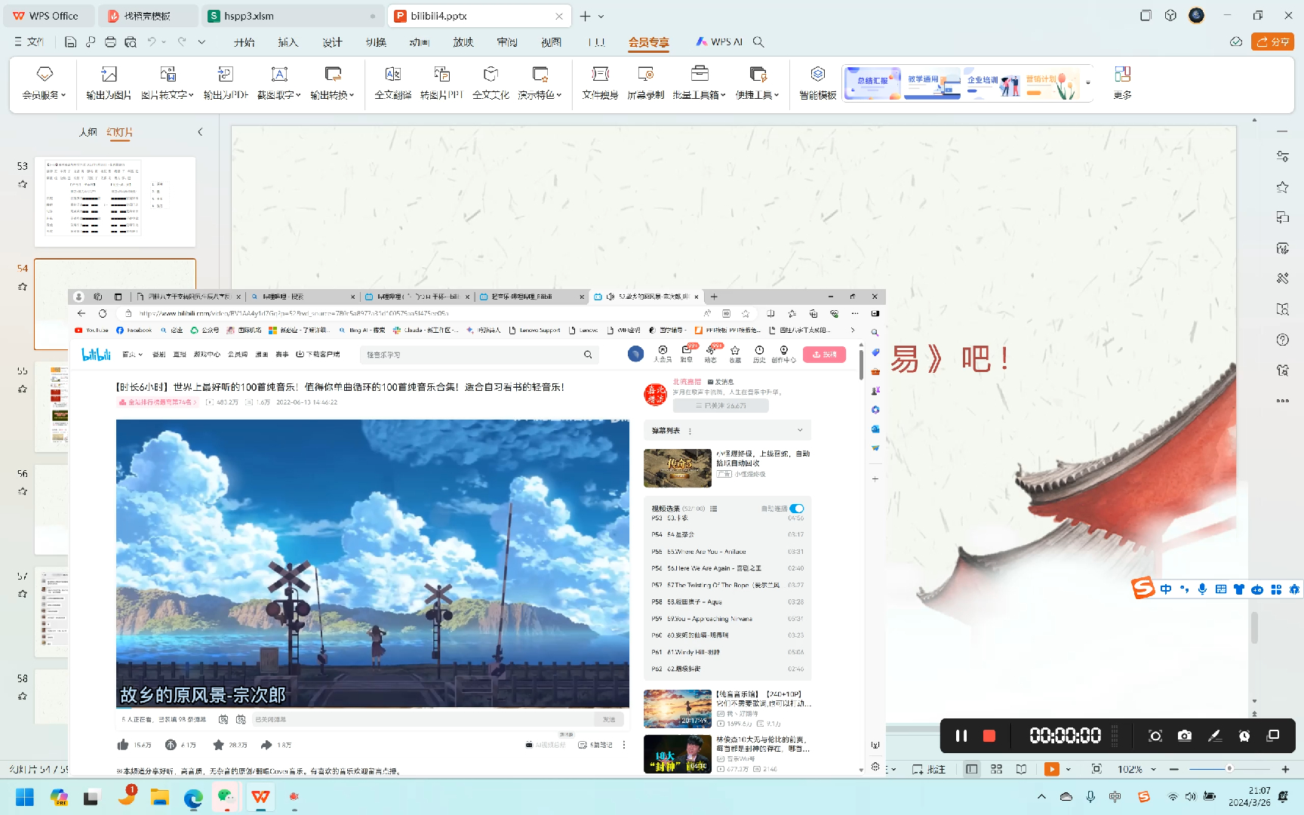Screen dimensions: 1304x815
Task: Click the 批注 comments button in status bar
Action: [x=929, y=769]
